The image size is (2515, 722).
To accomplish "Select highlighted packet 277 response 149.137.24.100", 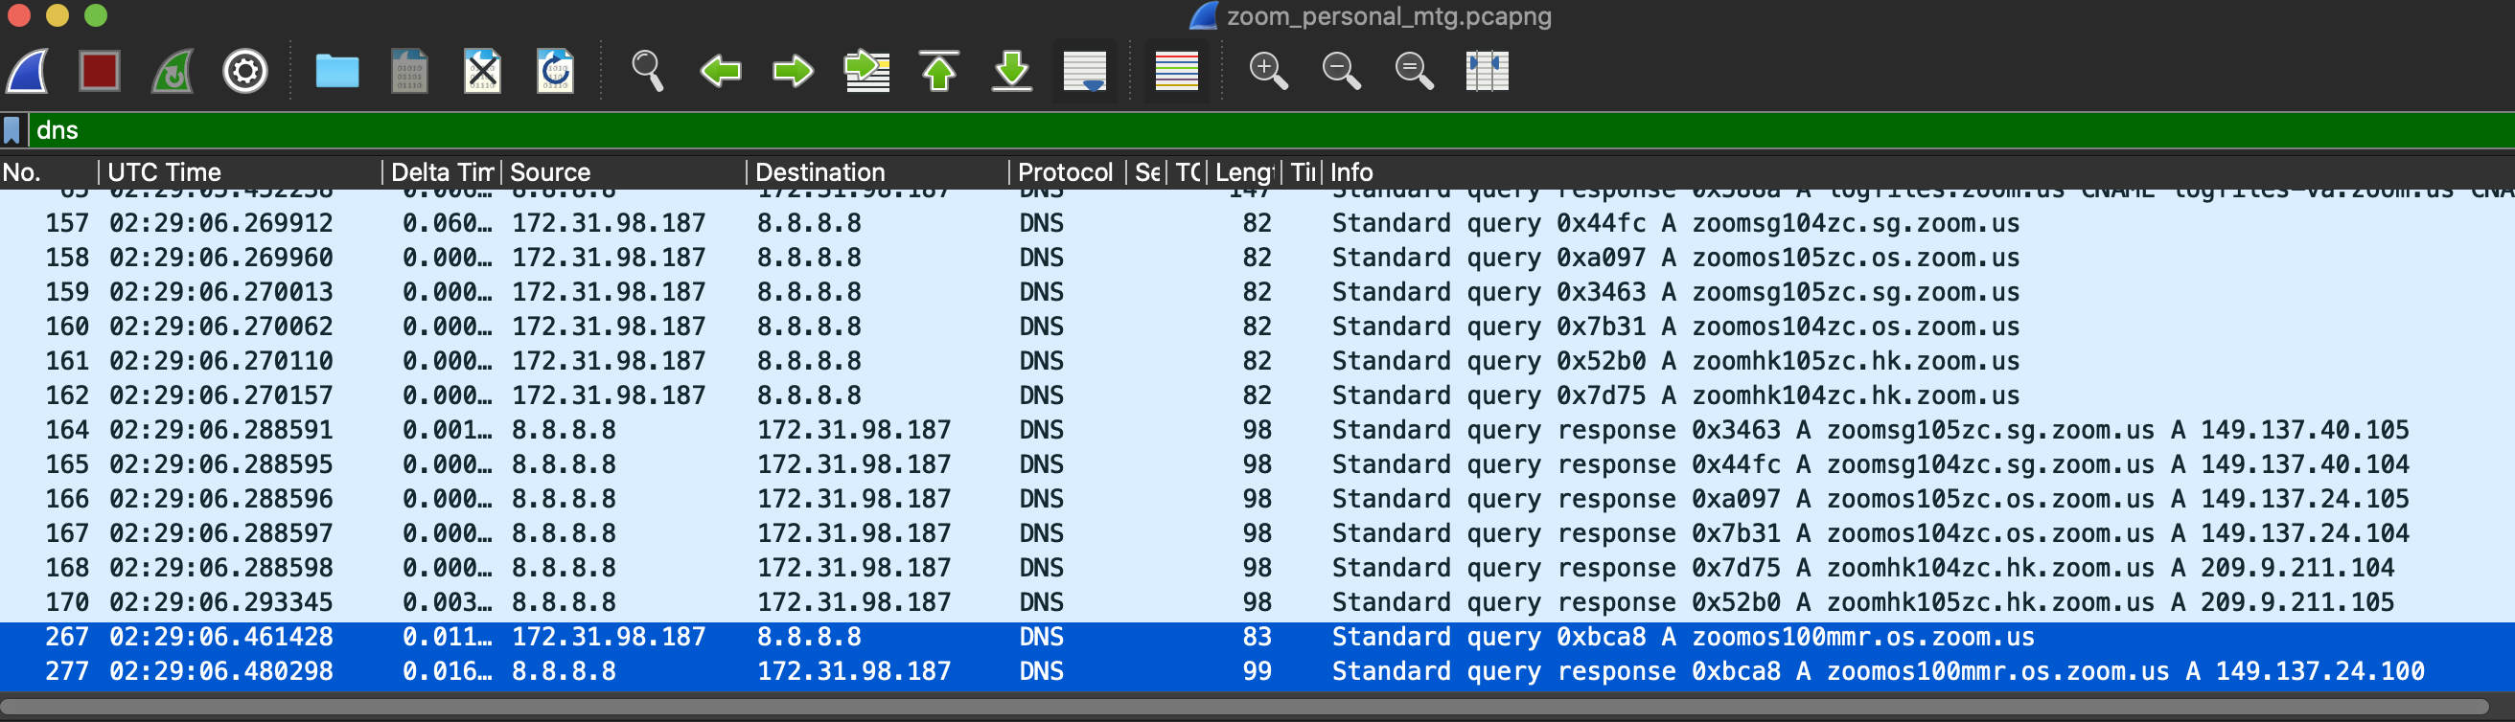I will pyautogui.click(x=1257, y=671).
